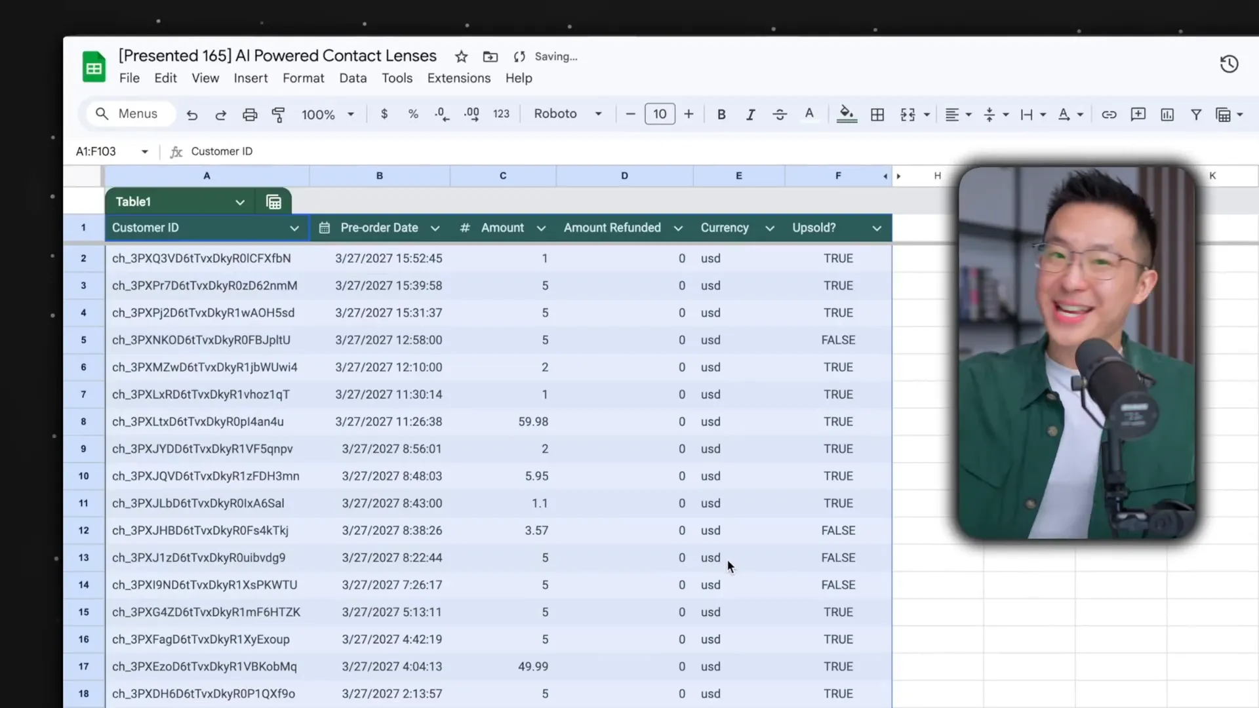The width and height of the screenshot is (1259, 708).
Task: Click the increase font size plus button
Action: pos(689,114)
